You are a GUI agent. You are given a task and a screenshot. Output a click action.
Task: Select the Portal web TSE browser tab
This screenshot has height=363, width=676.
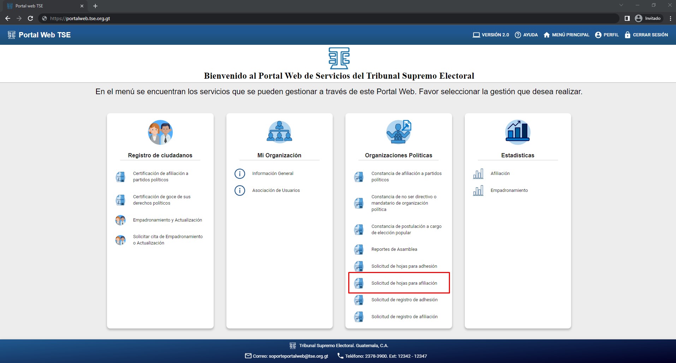click(45, 6)
